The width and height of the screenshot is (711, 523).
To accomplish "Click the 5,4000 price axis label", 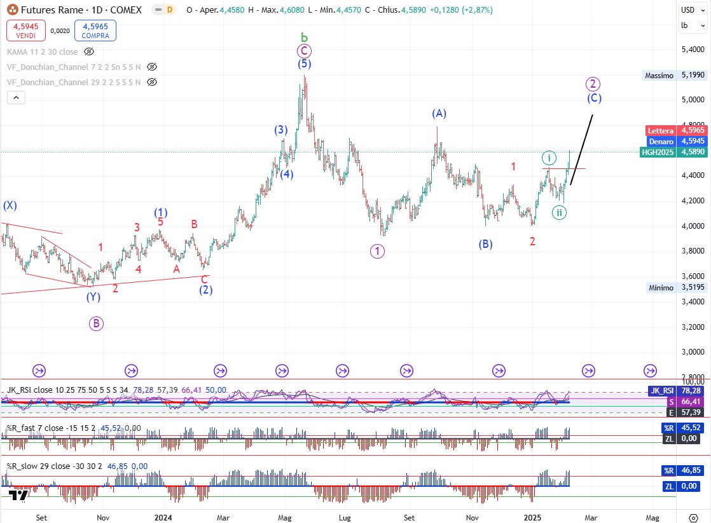I will (693, 49).
